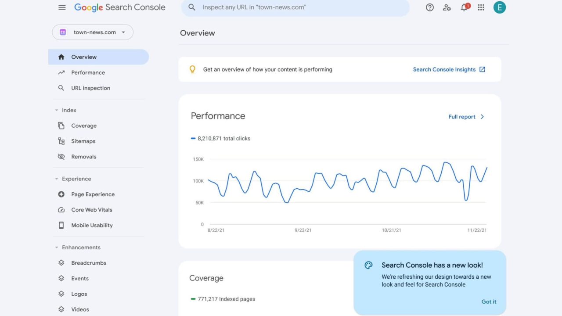Click the 771,217 Indexed pages legend

coord(223,299)
